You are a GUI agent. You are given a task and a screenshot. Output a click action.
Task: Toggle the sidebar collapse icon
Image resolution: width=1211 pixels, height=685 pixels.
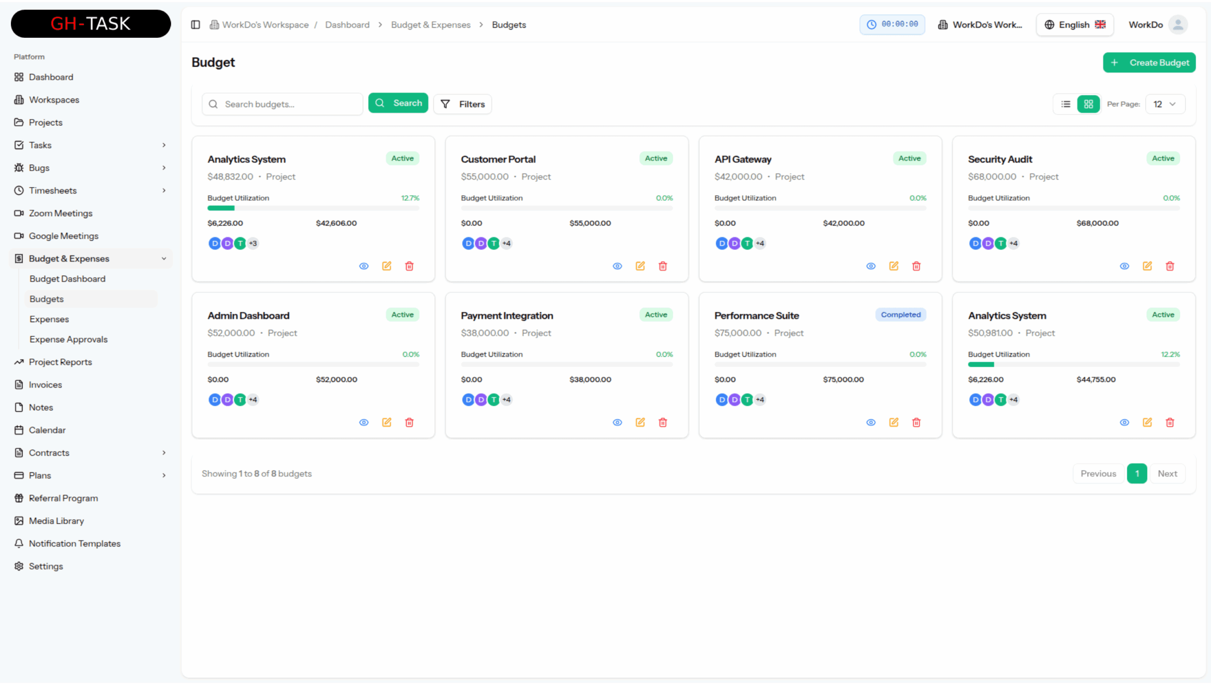(195, 25)
